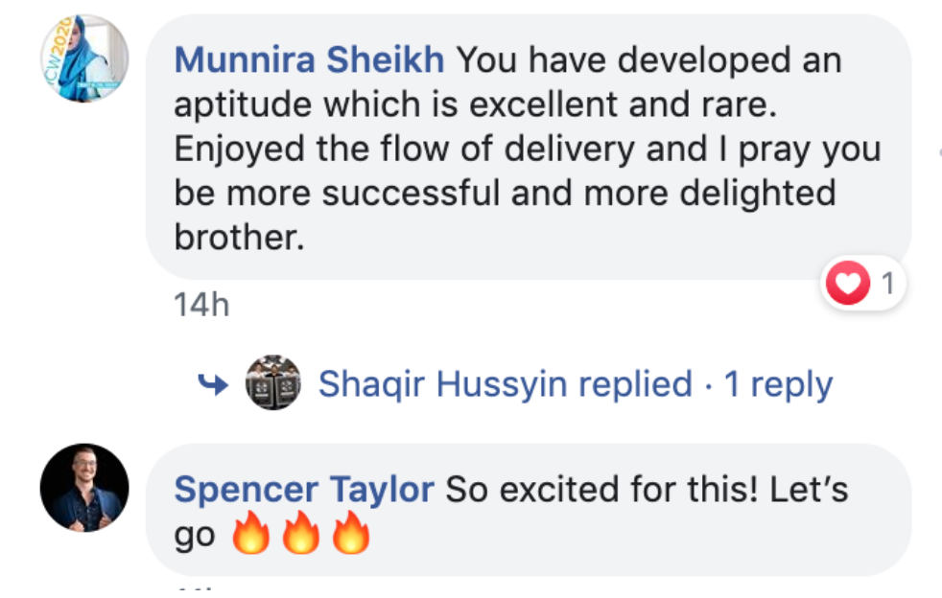Show the "1 reply" under Munnira's comment

(778, 385)
